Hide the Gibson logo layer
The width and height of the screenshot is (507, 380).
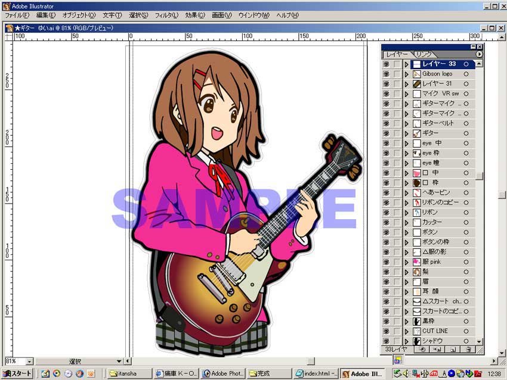(386, 74)
